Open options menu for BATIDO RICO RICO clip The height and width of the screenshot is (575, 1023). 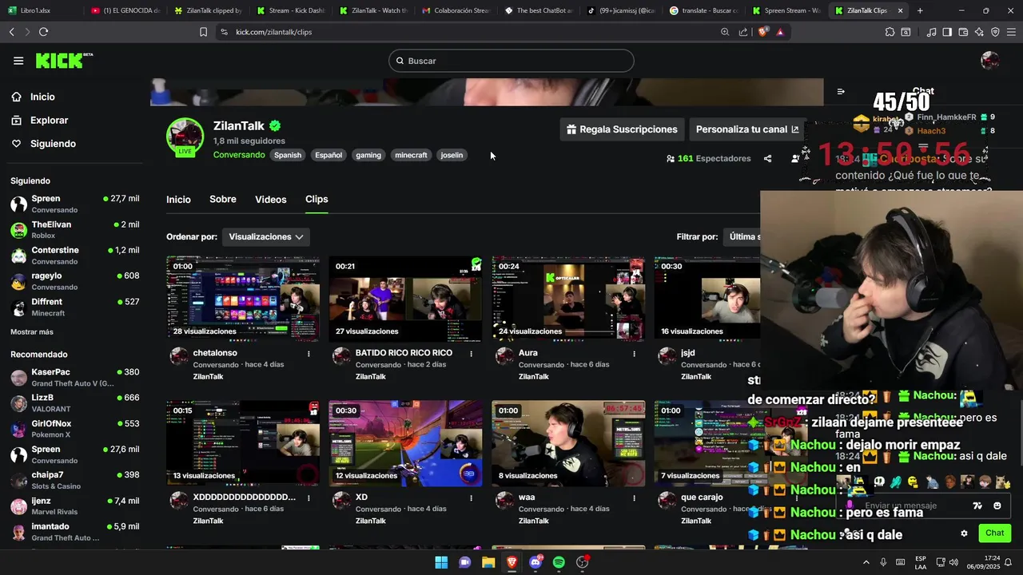point(472,353)
